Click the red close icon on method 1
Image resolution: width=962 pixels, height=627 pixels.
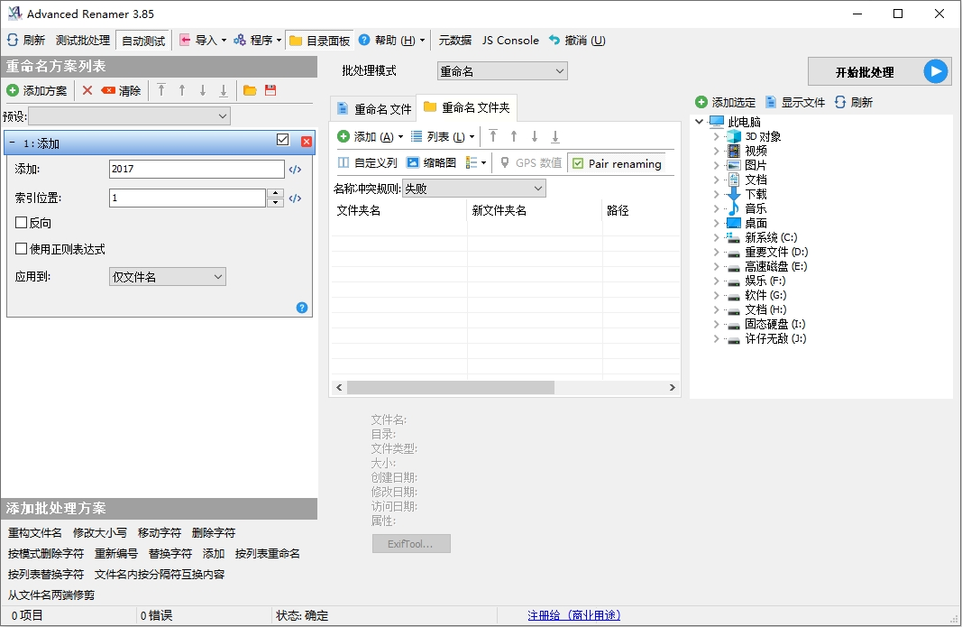[307, 142]
